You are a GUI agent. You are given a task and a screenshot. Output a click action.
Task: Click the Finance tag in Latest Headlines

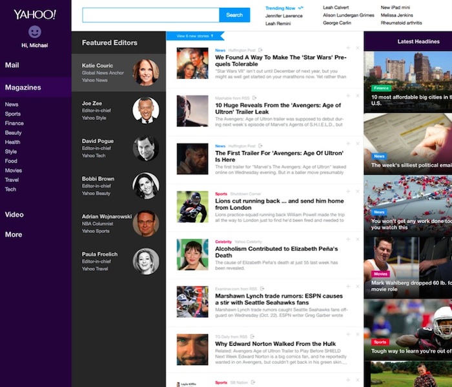[x=381, y=88]
